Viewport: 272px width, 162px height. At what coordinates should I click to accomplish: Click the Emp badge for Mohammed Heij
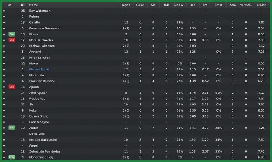[12, 157]
